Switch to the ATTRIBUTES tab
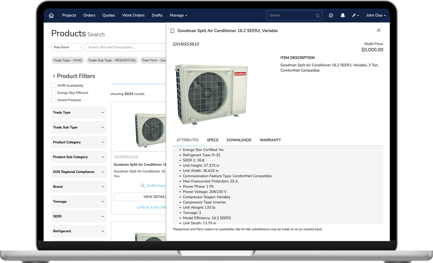The width and height of the screenshot is (433, 263). 188,140
